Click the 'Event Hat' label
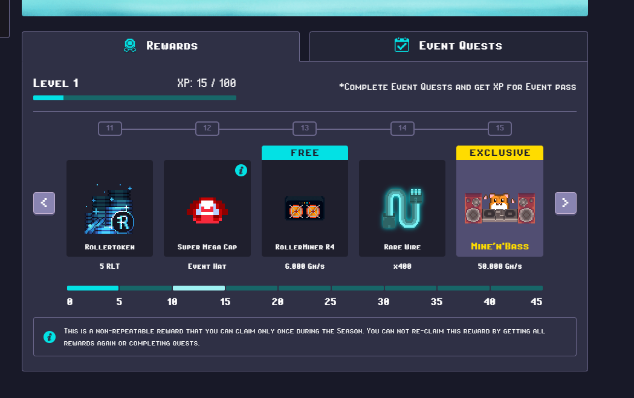The width and height of the screenshot is (634, 398). click(207, 266)
